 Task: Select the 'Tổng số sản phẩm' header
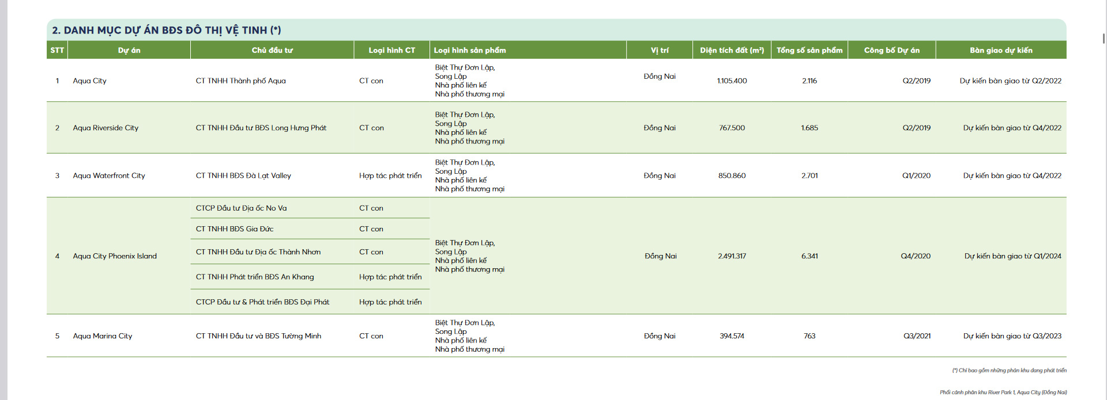(x=809, y=50)
